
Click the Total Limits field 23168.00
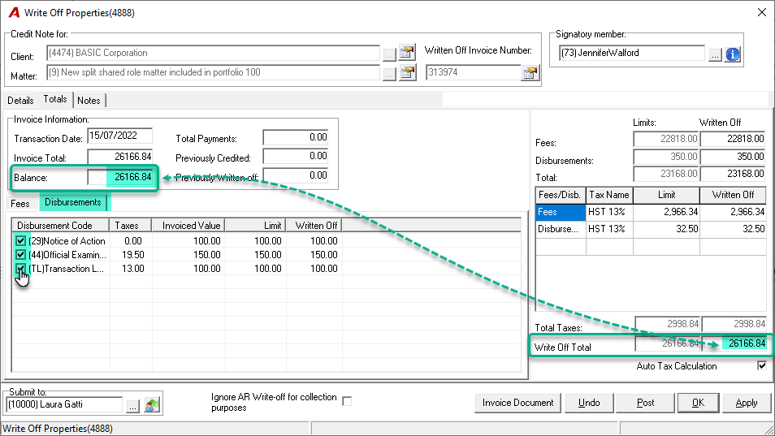[666, 174]
